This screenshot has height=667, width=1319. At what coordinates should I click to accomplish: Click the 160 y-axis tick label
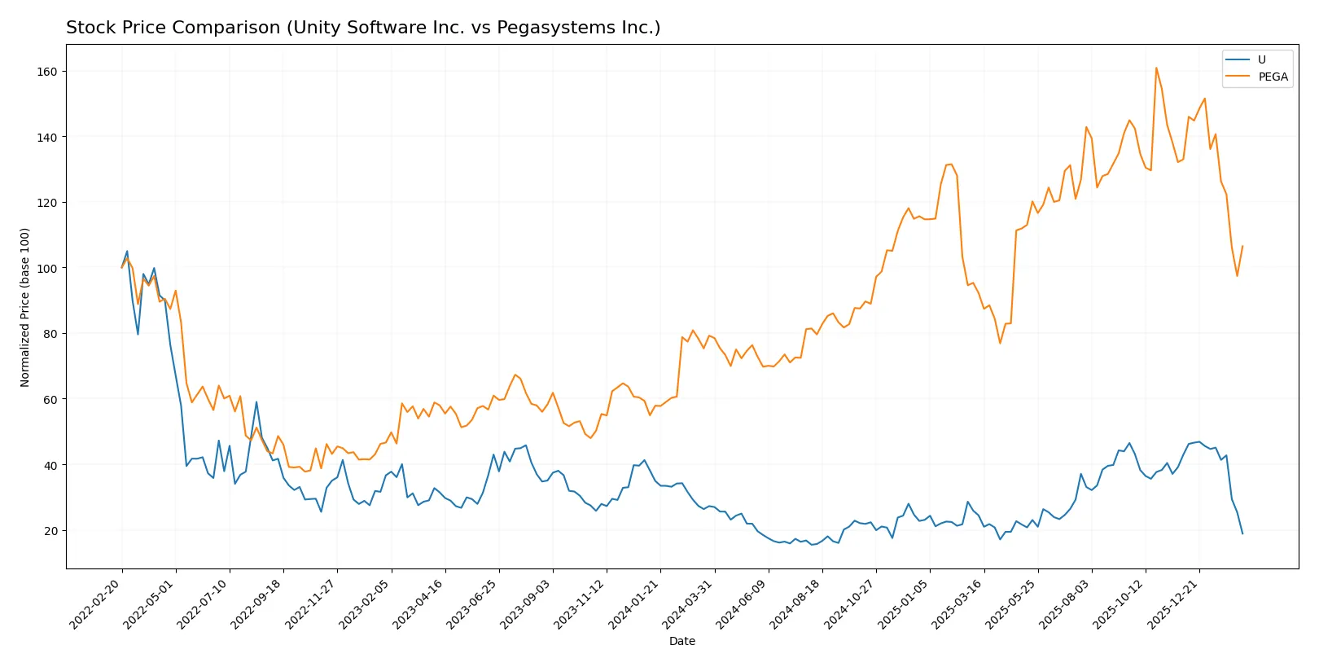(47, 72)
